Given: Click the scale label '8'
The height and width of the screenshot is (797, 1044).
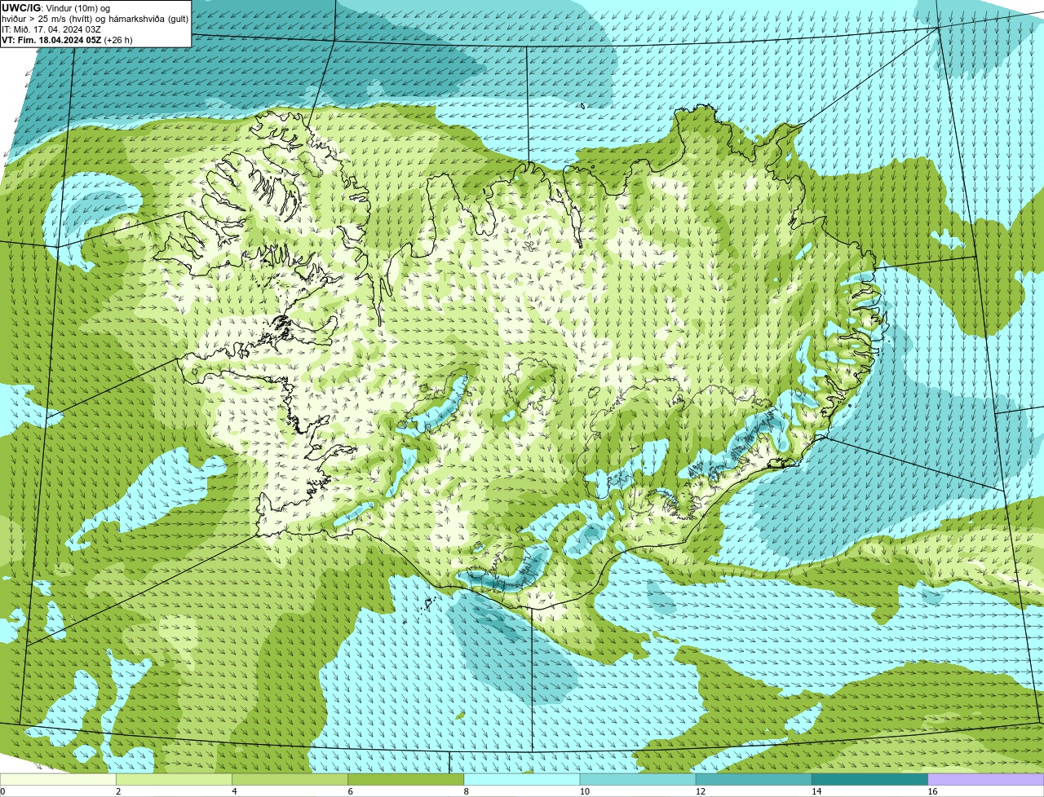Looking at the screenshot, I should pyautogui.click(x=467, y=791).
